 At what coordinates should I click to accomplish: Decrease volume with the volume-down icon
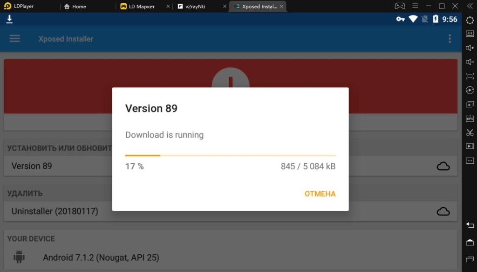pyautogui.click(x=470, y=62)
